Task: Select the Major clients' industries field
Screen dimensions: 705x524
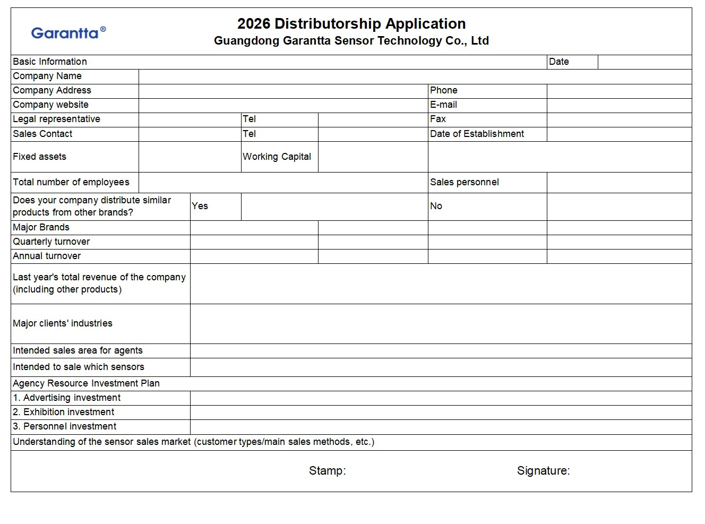Action: pos(441,323)
